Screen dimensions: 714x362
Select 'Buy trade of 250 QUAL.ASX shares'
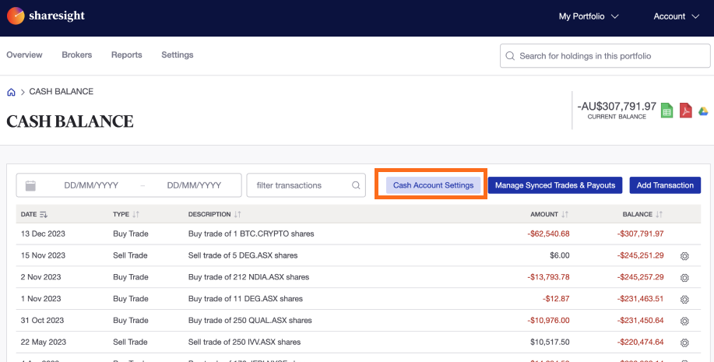coord(250,320)
